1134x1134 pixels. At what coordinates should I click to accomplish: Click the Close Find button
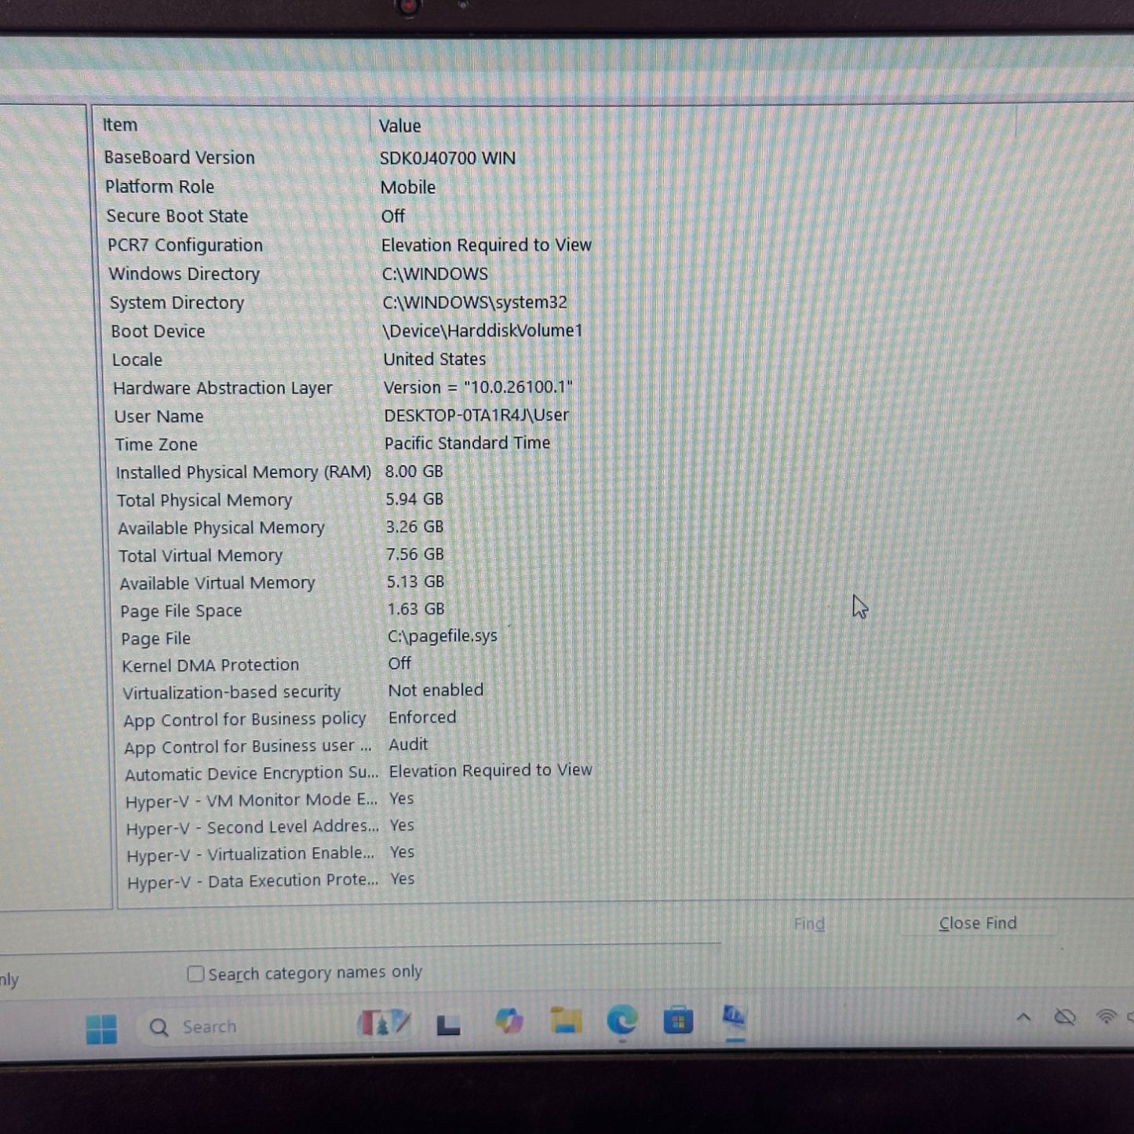pos(977,923)
